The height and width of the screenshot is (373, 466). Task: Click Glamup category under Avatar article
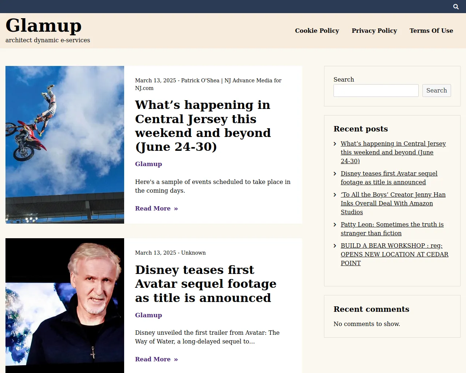149,315
